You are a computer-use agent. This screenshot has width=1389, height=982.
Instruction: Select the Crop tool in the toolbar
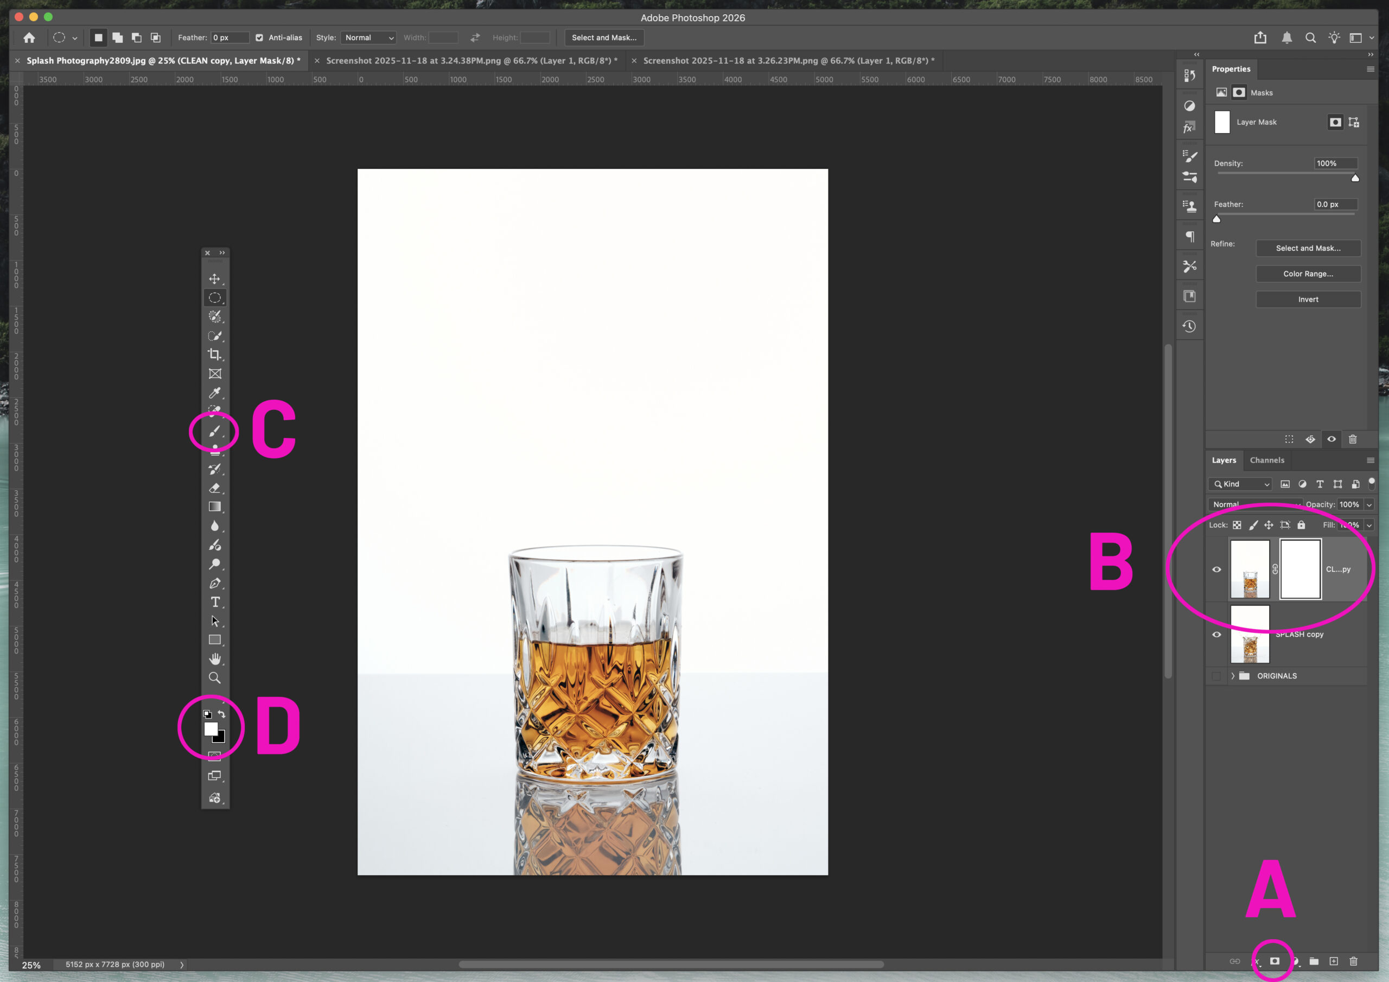click(x=215, y=355)
